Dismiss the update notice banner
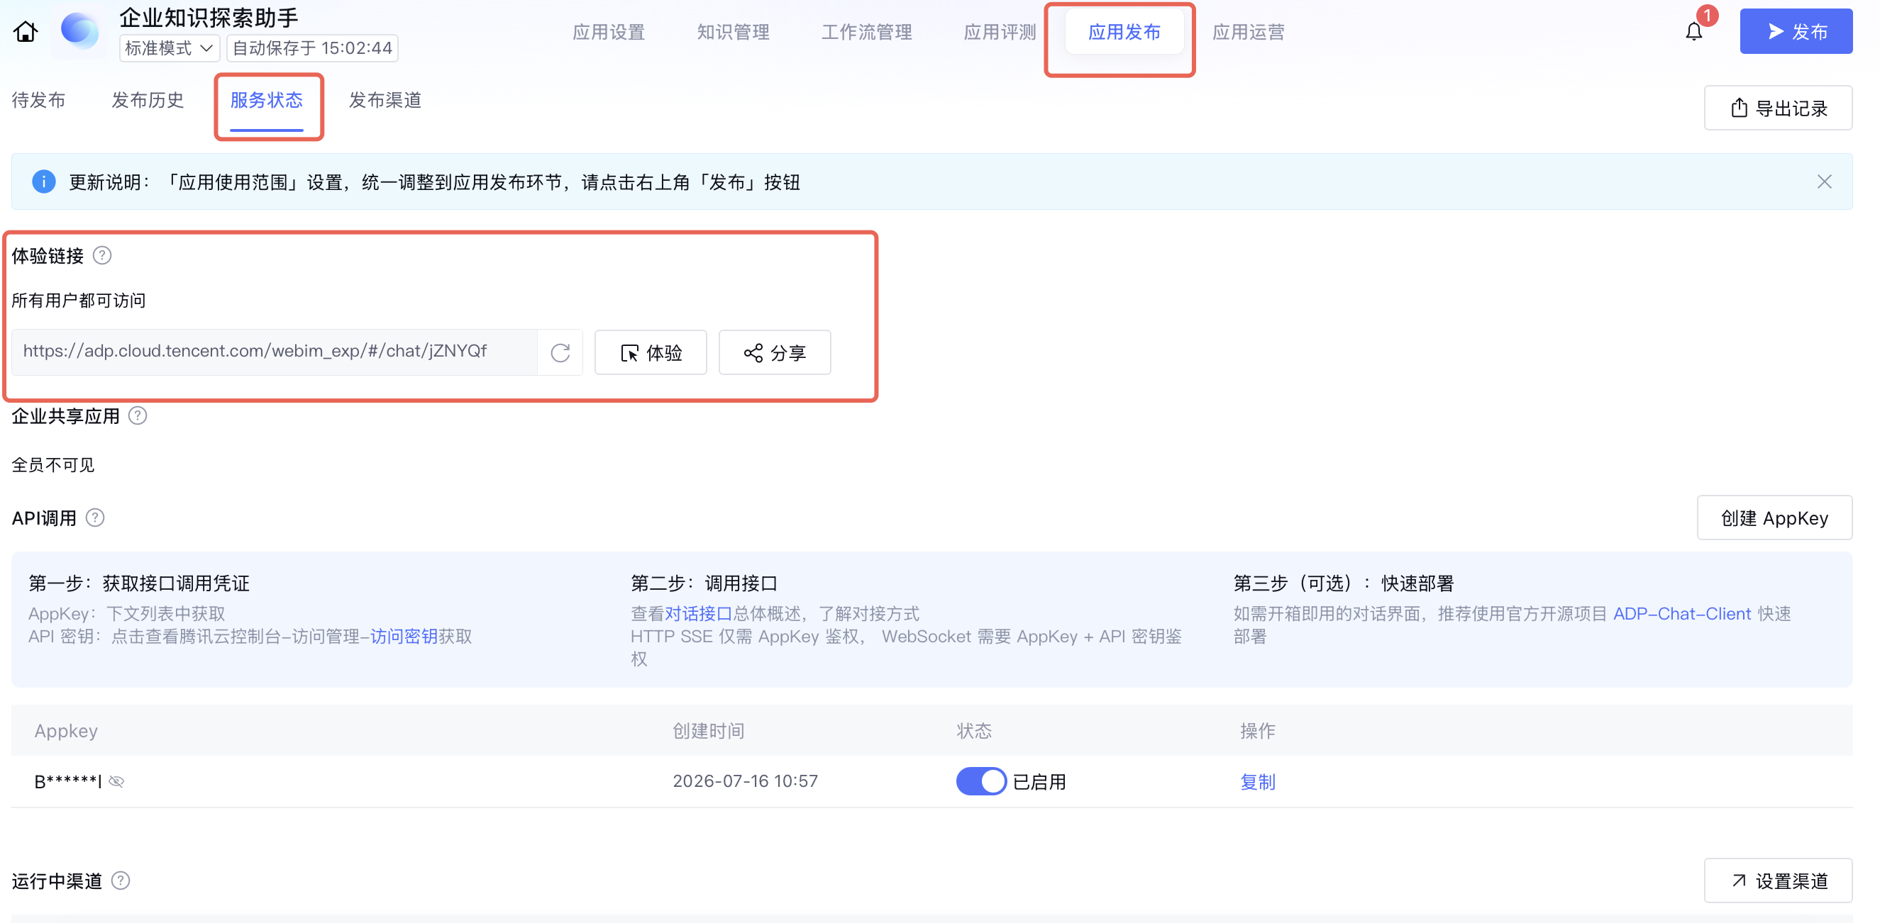This screenshot has height=923, width=1880. click(x=1825, y=181)
